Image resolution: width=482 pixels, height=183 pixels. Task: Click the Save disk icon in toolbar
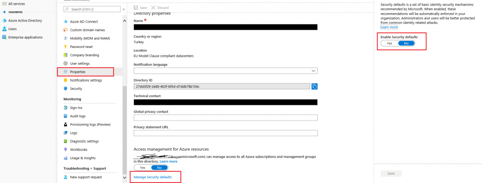(x=136, y=8)
